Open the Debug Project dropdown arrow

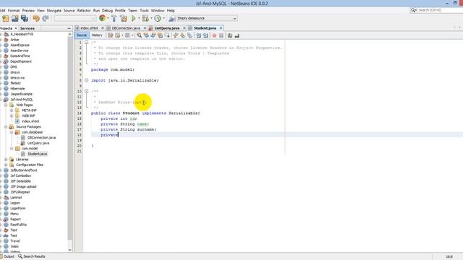coord(151,18)
